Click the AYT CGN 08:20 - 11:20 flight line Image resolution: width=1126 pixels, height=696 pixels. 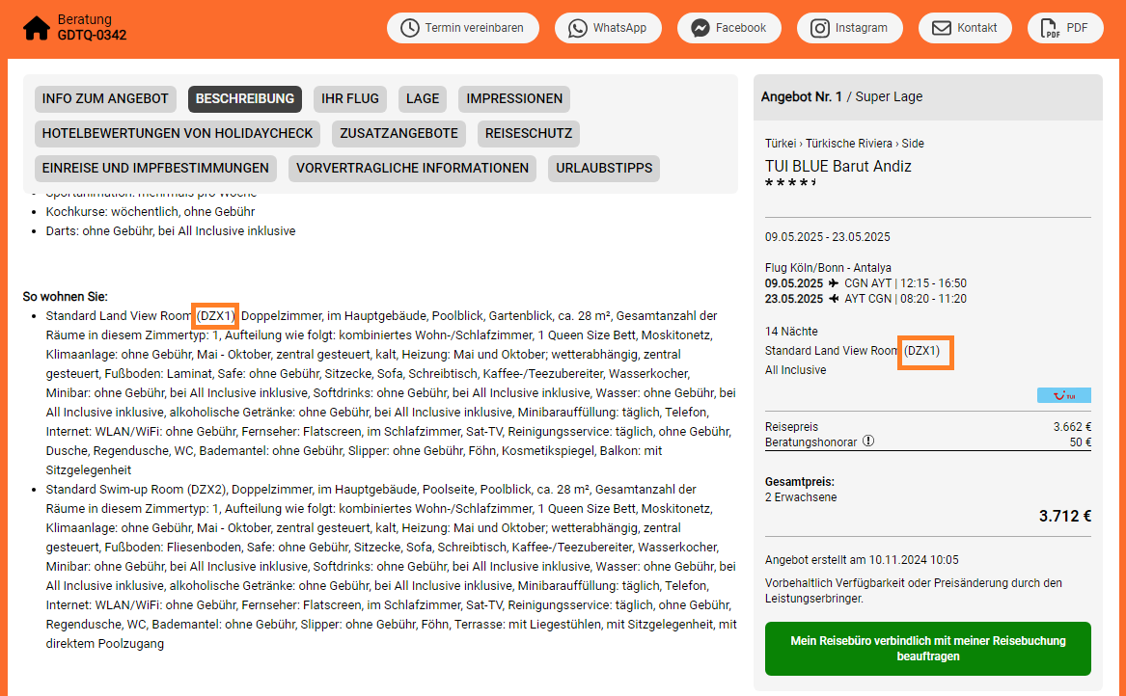865,299
